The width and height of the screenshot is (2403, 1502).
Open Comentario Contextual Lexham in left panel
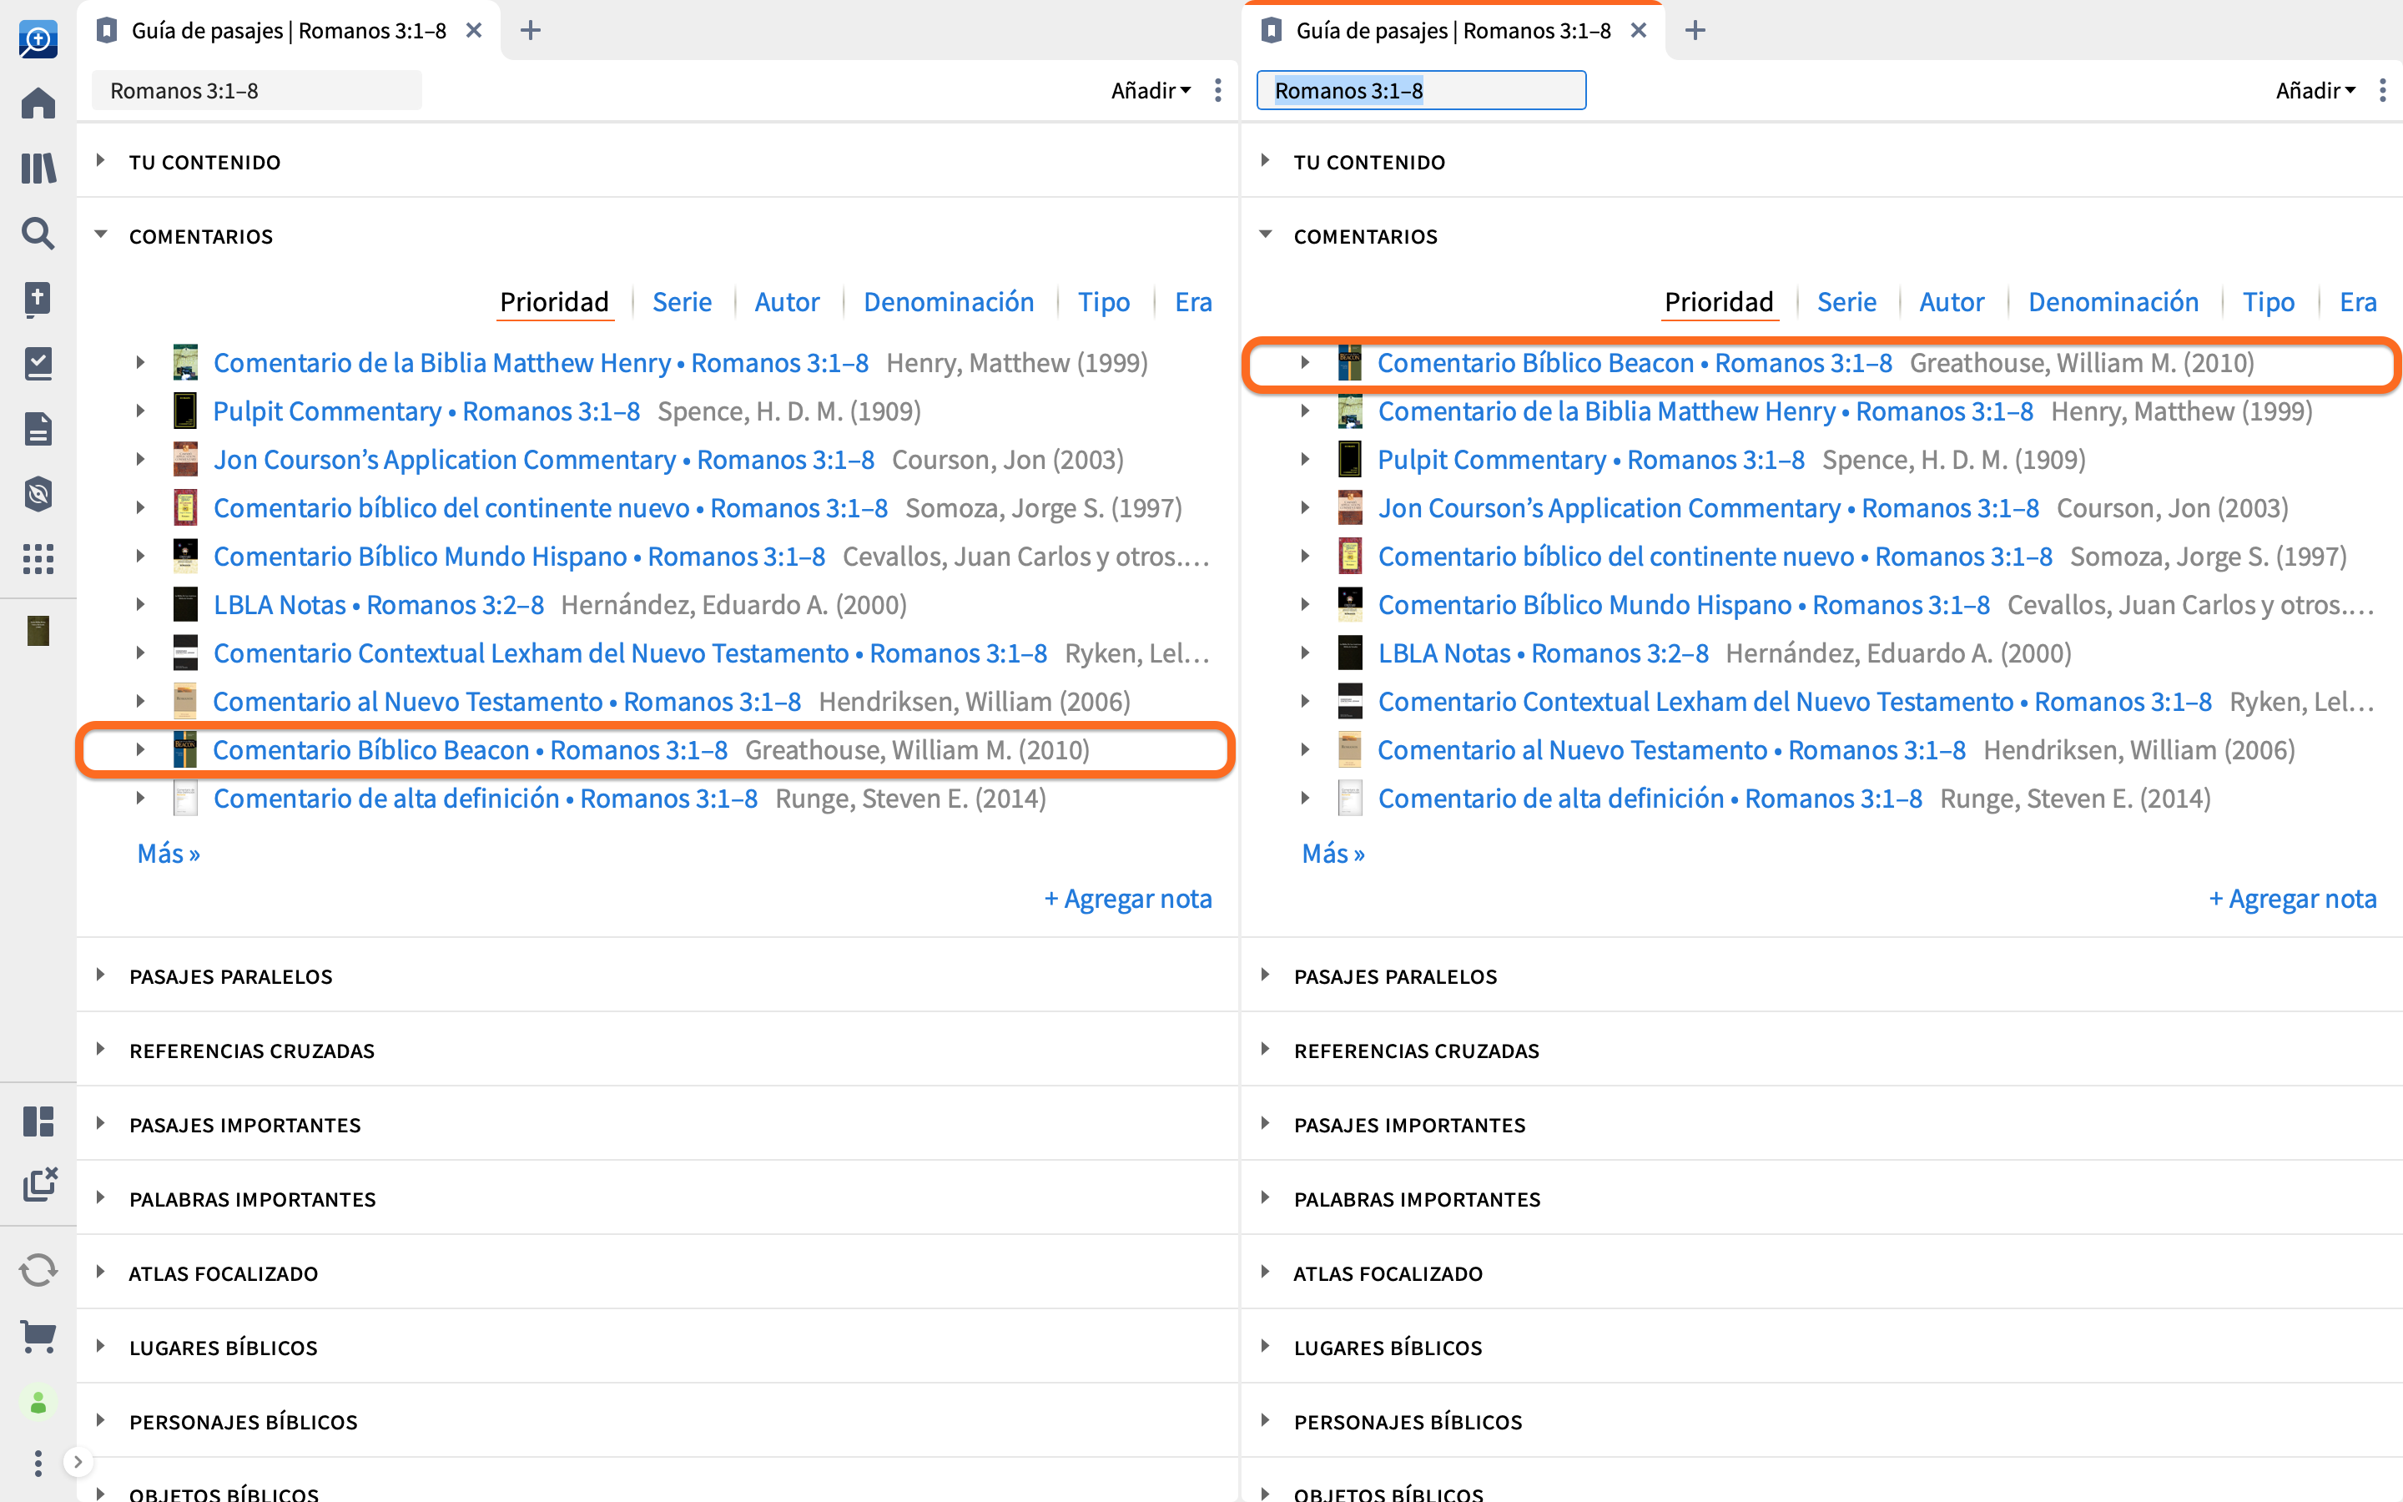631,653
